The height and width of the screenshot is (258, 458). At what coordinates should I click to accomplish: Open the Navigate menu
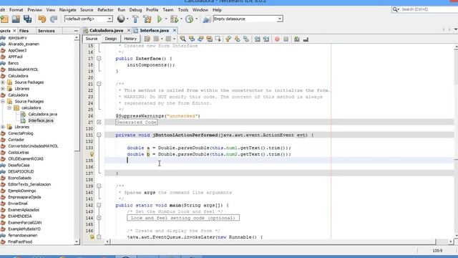(x=67, y=10)
